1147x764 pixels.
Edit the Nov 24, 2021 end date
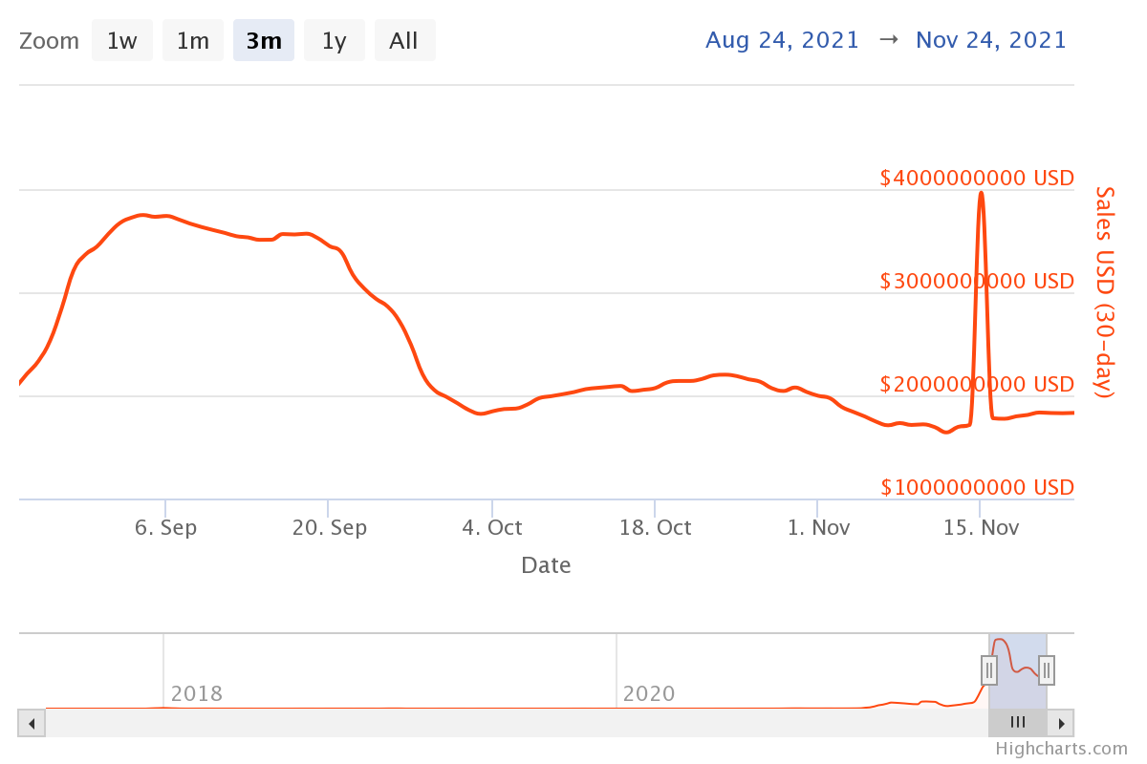pyautogui.click(x=991, y=40)
